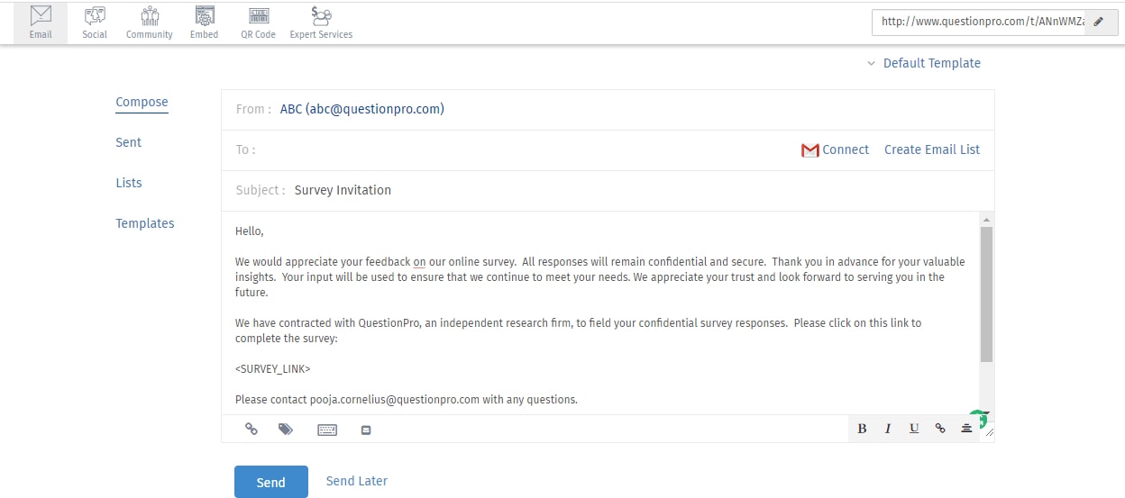Click the survey link insert icon in bottom toolbar
Image resolution: width=1125 pixels, height=498 pixels.
point(252,430)
